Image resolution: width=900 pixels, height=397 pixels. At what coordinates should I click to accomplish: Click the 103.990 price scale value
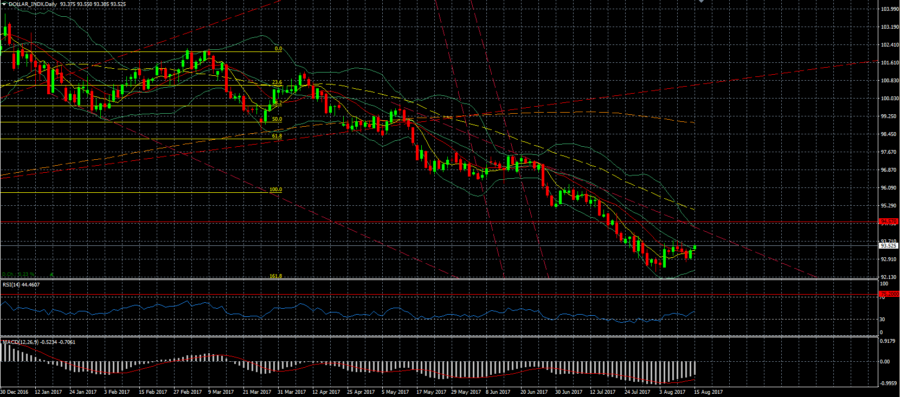[x=890, y=9]
